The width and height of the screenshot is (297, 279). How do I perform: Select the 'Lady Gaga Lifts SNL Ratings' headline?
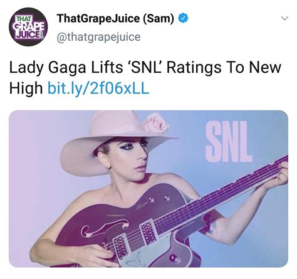(x=145, y=77)
